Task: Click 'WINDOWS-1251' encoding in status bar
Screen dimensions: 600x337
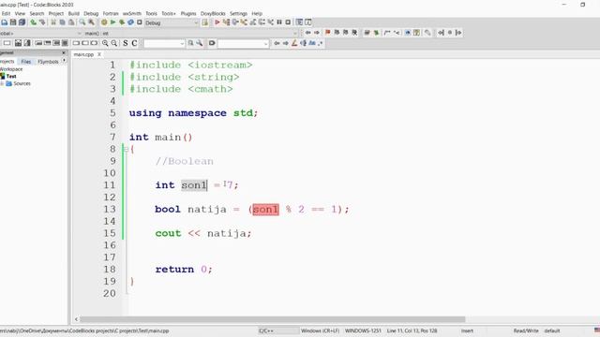Action: click(x=363, y=330)
